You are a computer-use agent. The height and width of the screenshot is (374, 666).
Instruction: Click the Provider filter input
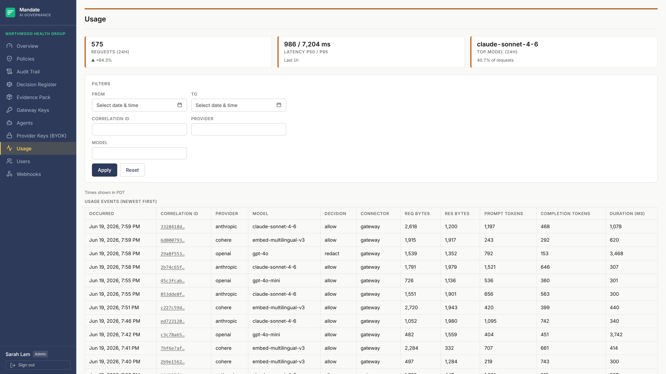239,130
